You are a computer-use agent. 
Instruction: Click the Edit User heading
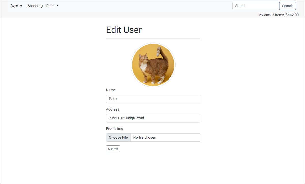[x=124, y=30]
